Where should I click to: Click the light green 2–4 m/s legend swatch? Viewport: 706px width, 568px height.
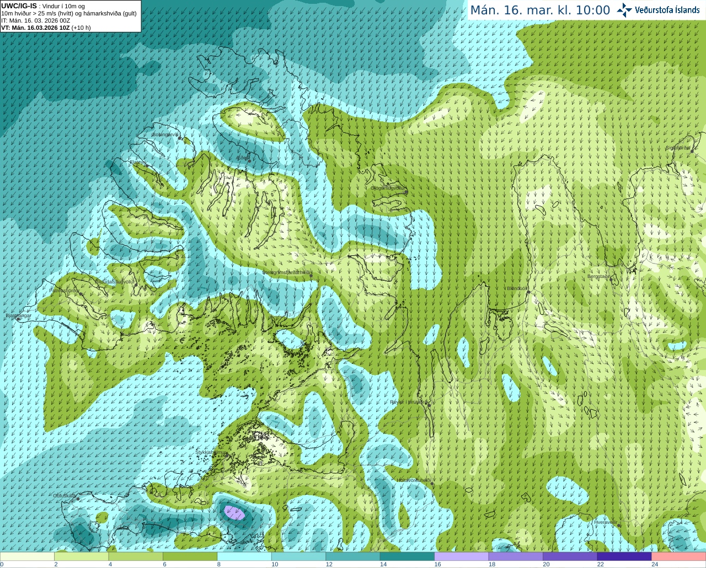(x=82, y=556)
